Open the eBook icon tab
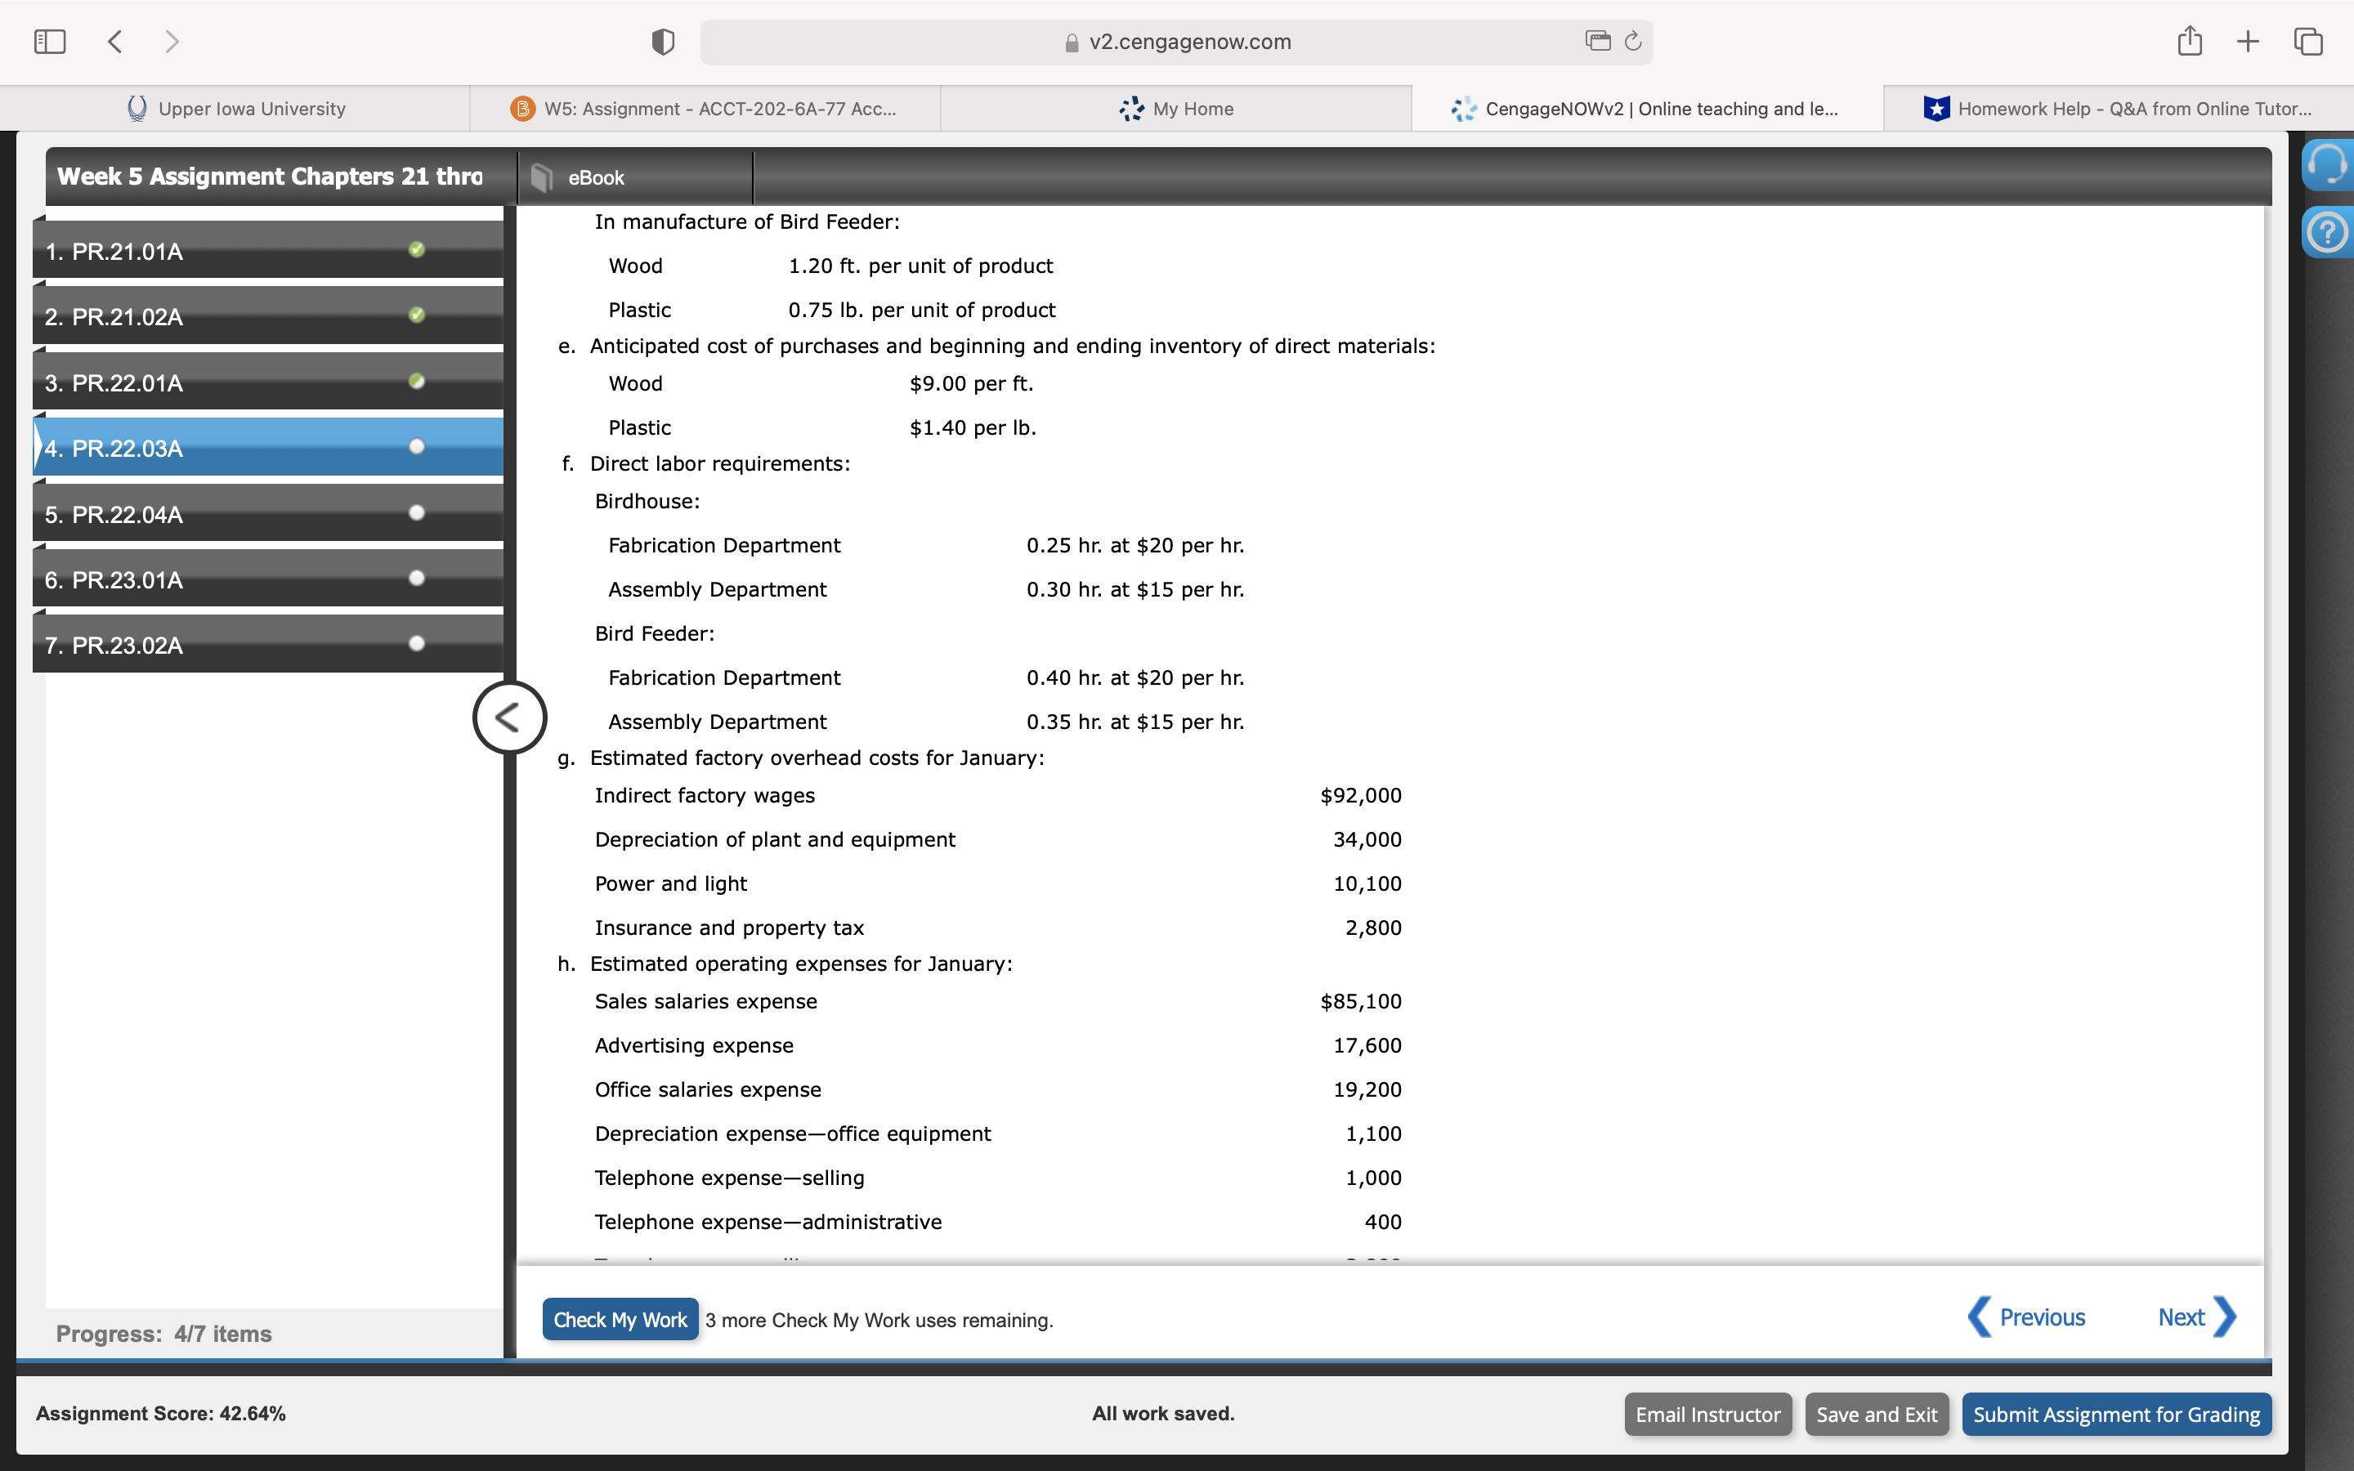2354x1471 pixels. coord(543,177)
